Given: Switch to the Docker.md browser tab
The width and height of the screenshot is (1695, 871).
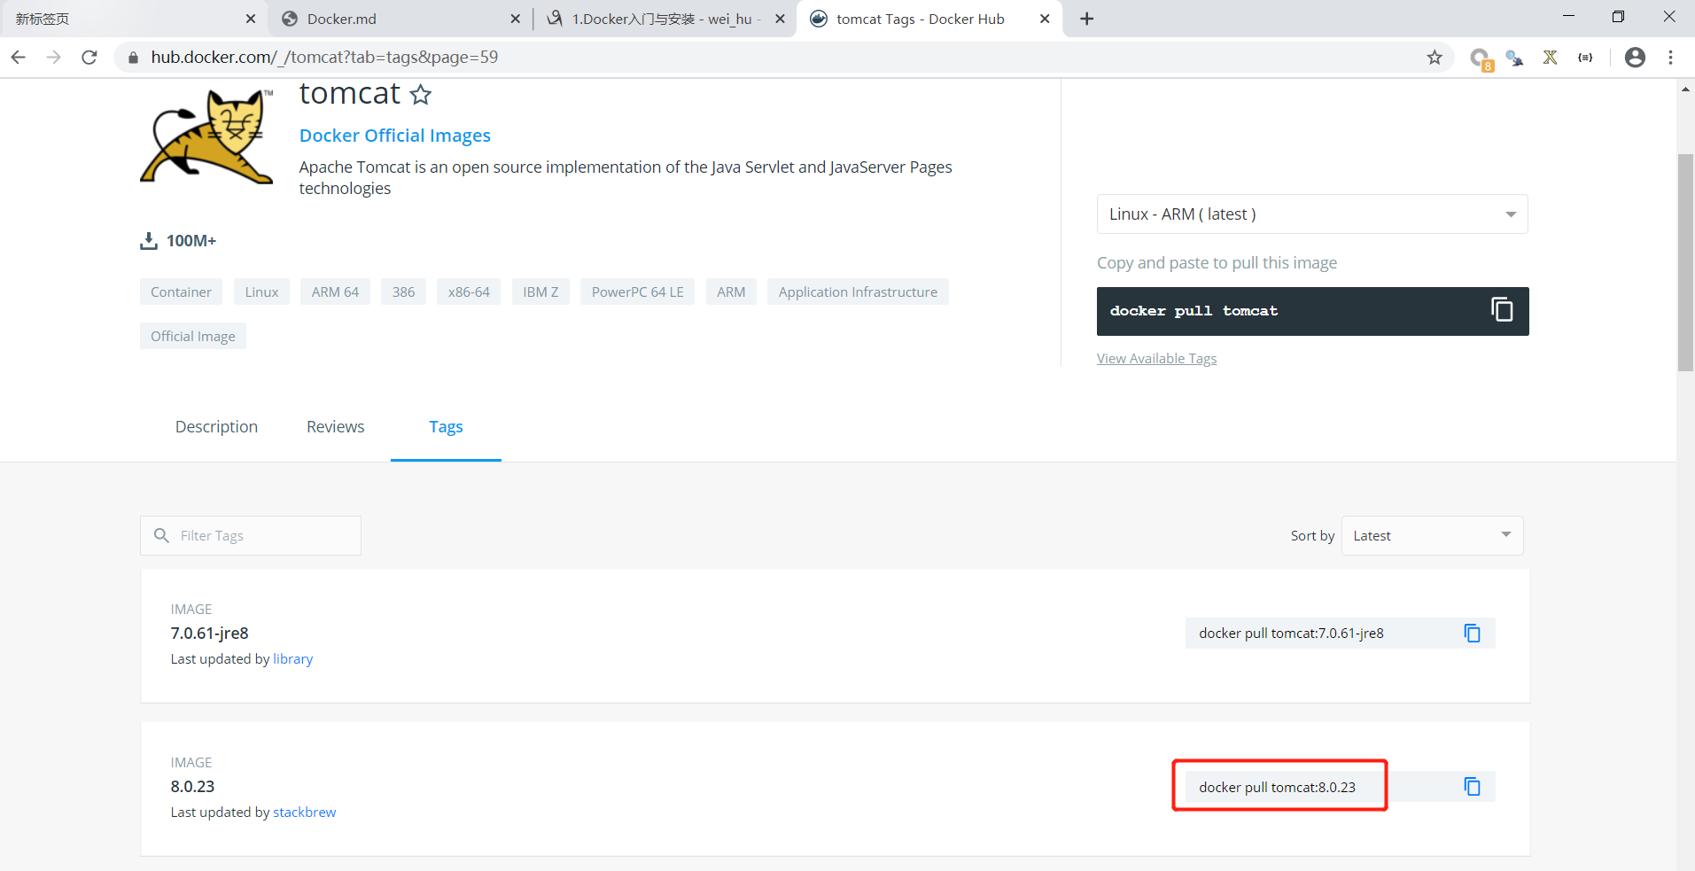Looking at the screenshot, I should tap(400, 19).
